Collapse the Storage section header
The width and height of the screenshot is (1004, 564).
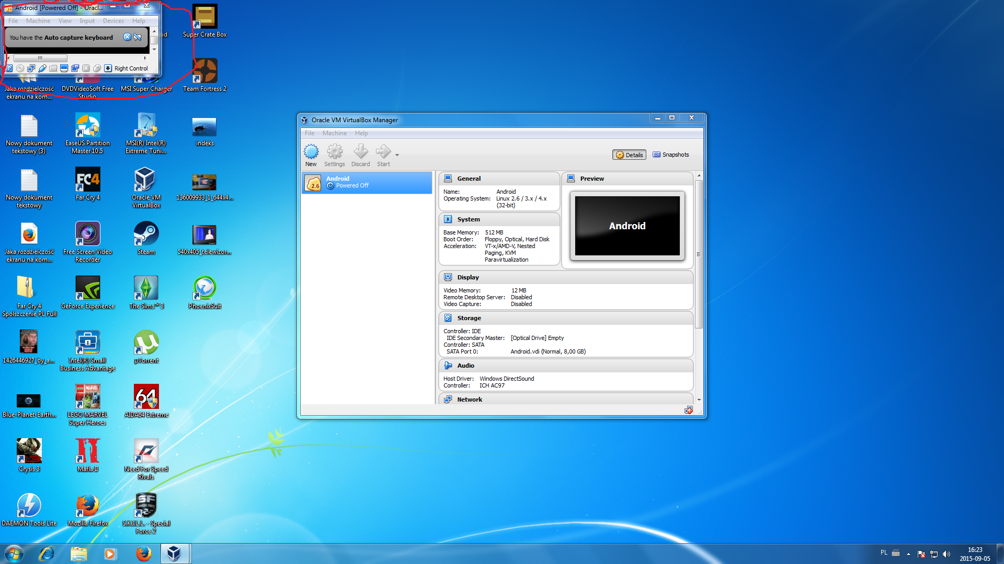point(469,318)
